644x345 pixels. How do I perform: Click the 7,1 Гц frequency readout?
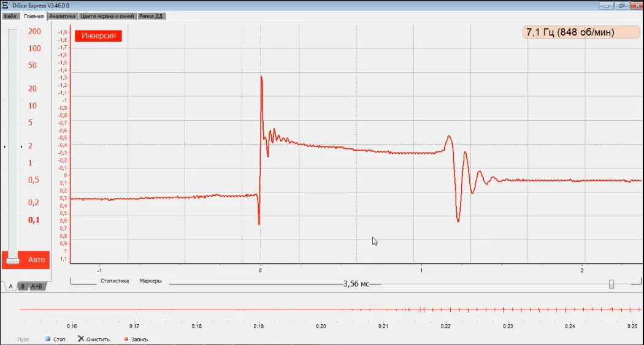570,32
